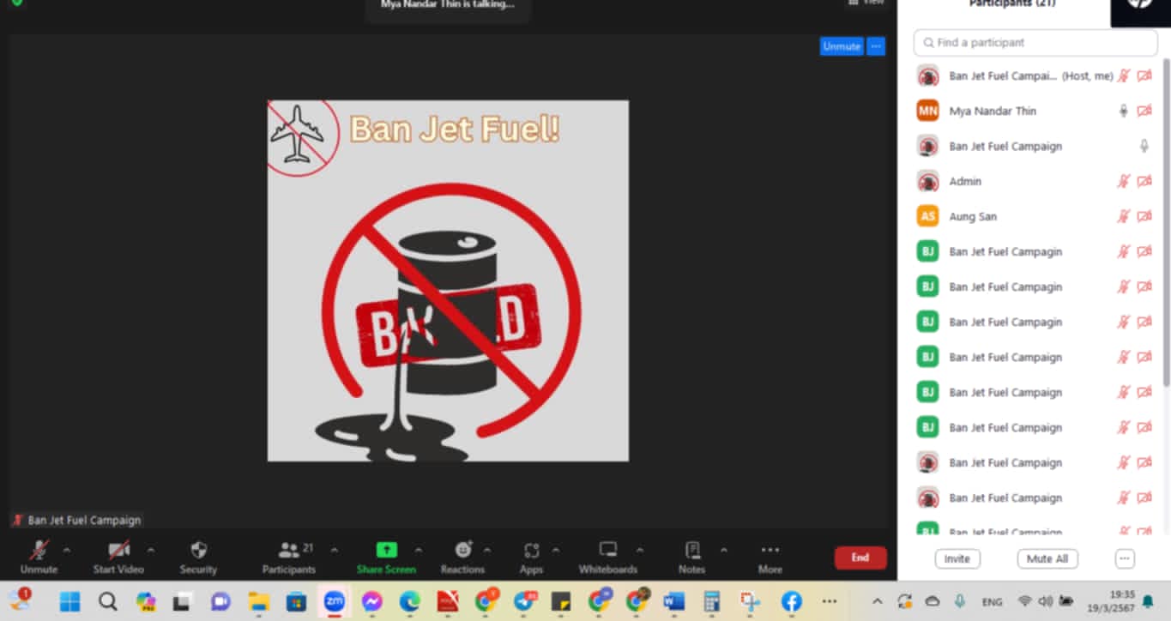Image resolution: width=1171 pixels, height=621 pixels.
Task: Toggle Aung San's video-off camera icon
Action: 1144,216
